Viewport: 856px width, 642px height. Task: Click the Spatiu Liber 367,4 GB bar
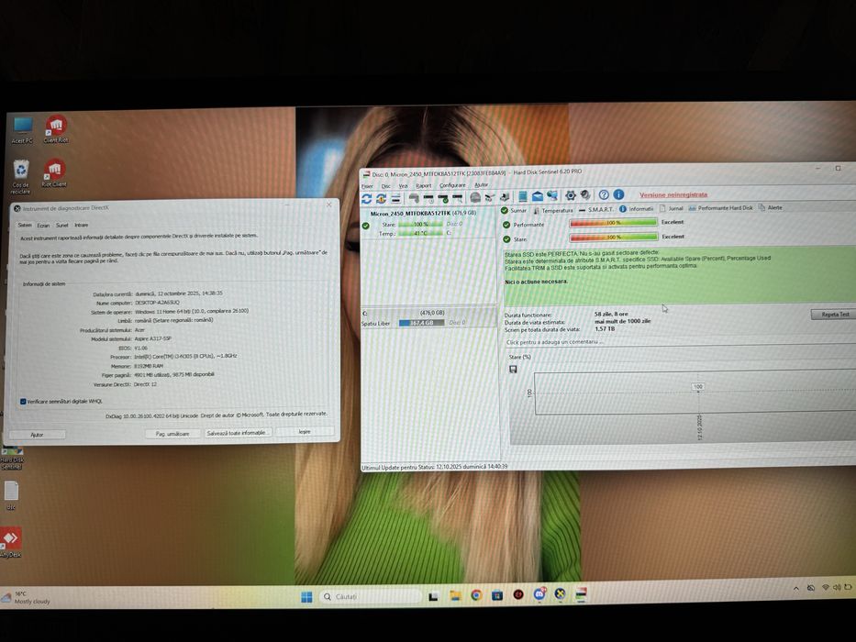[421, 323]
